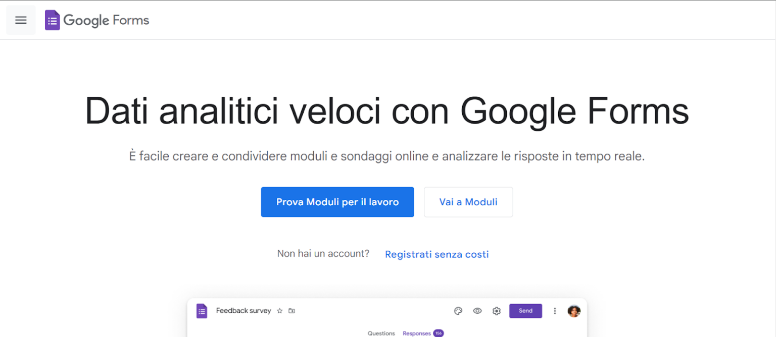The height and width of the screenshot is (337, 776).
Task: Click the "Vai a Moduli" button
Action: pyautogui.click(x=468, y=202)
